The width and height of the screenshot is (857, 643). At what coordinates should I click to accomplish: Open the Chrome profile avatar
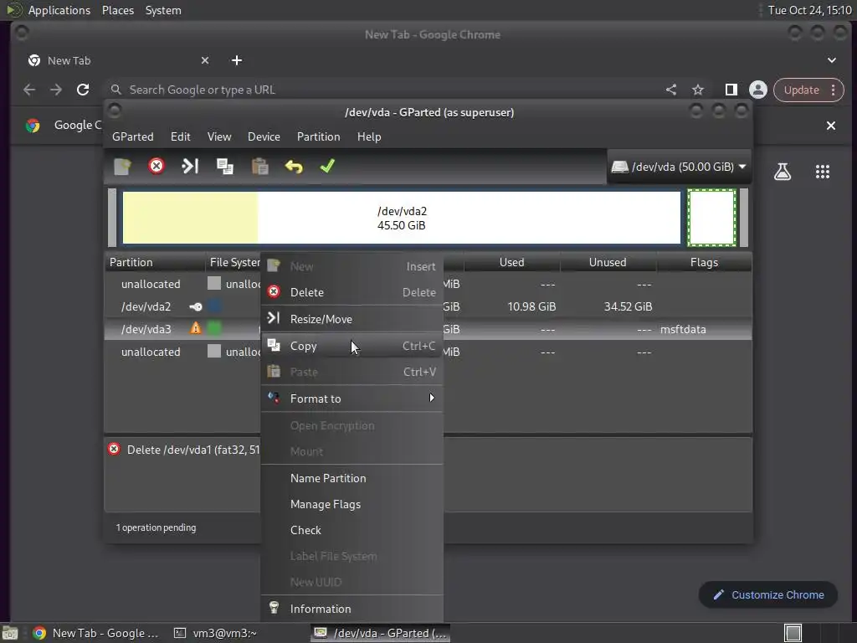757,90
